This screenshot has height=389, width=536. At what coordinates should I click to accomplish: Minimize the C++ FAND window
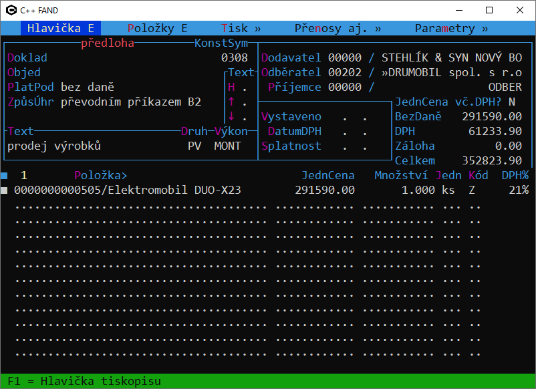pos(458,10)
